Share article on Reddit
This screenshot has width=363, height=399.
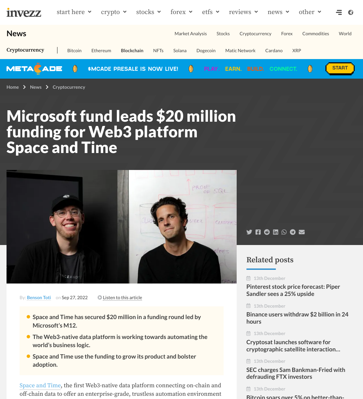coord(267,232)
